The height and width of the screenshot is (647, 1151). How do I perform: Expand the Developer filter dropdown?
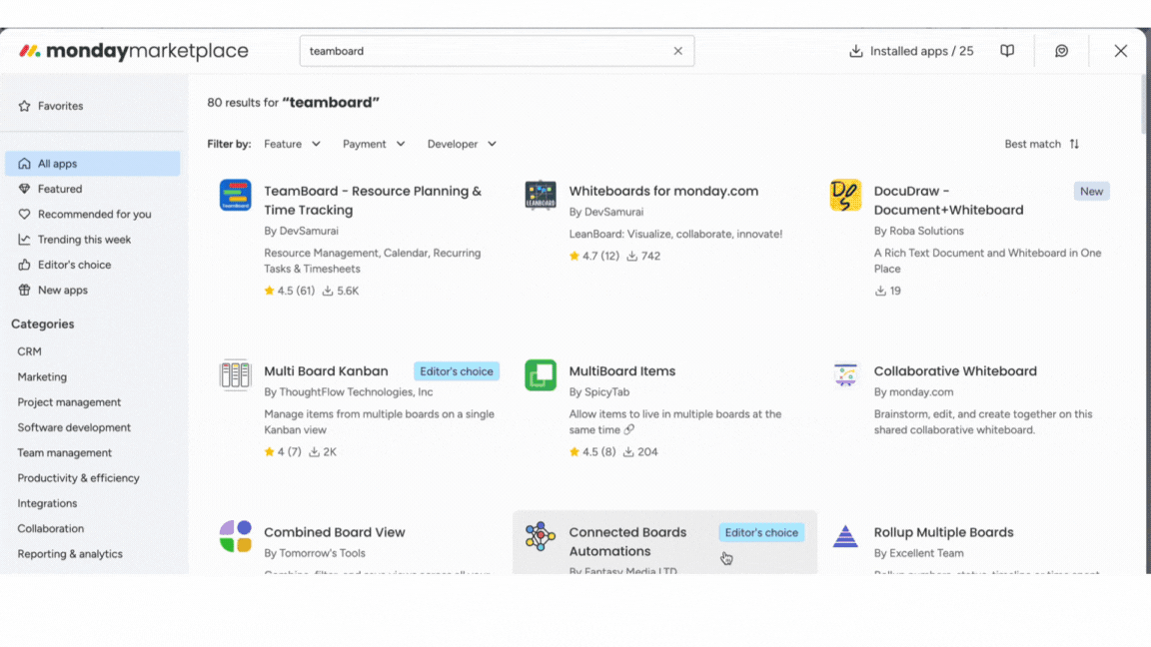pos(462,144)
